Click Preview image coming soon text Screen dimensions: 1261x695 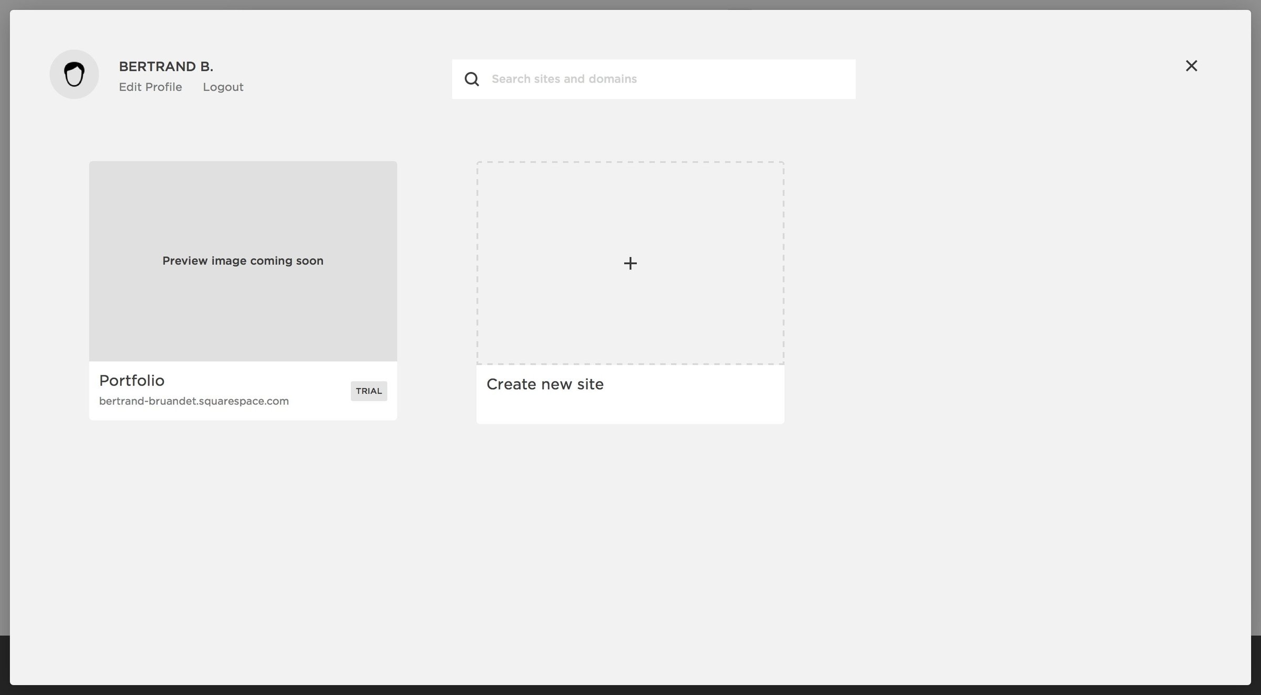coord(243,261)
